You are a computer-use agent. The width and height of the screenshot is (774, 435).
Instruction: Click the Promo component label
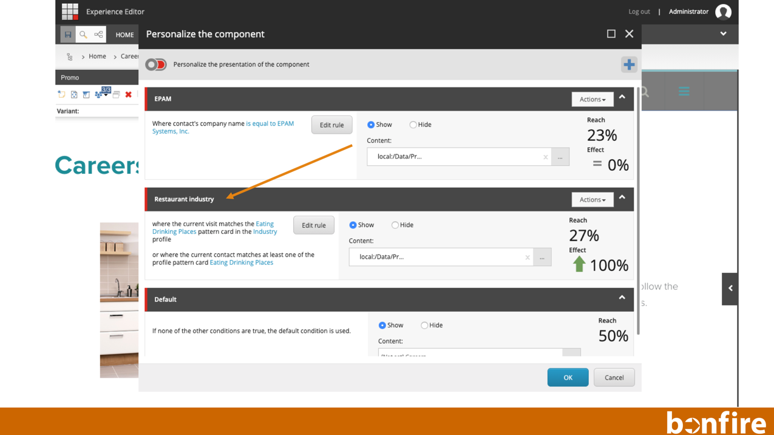point(70,78)
